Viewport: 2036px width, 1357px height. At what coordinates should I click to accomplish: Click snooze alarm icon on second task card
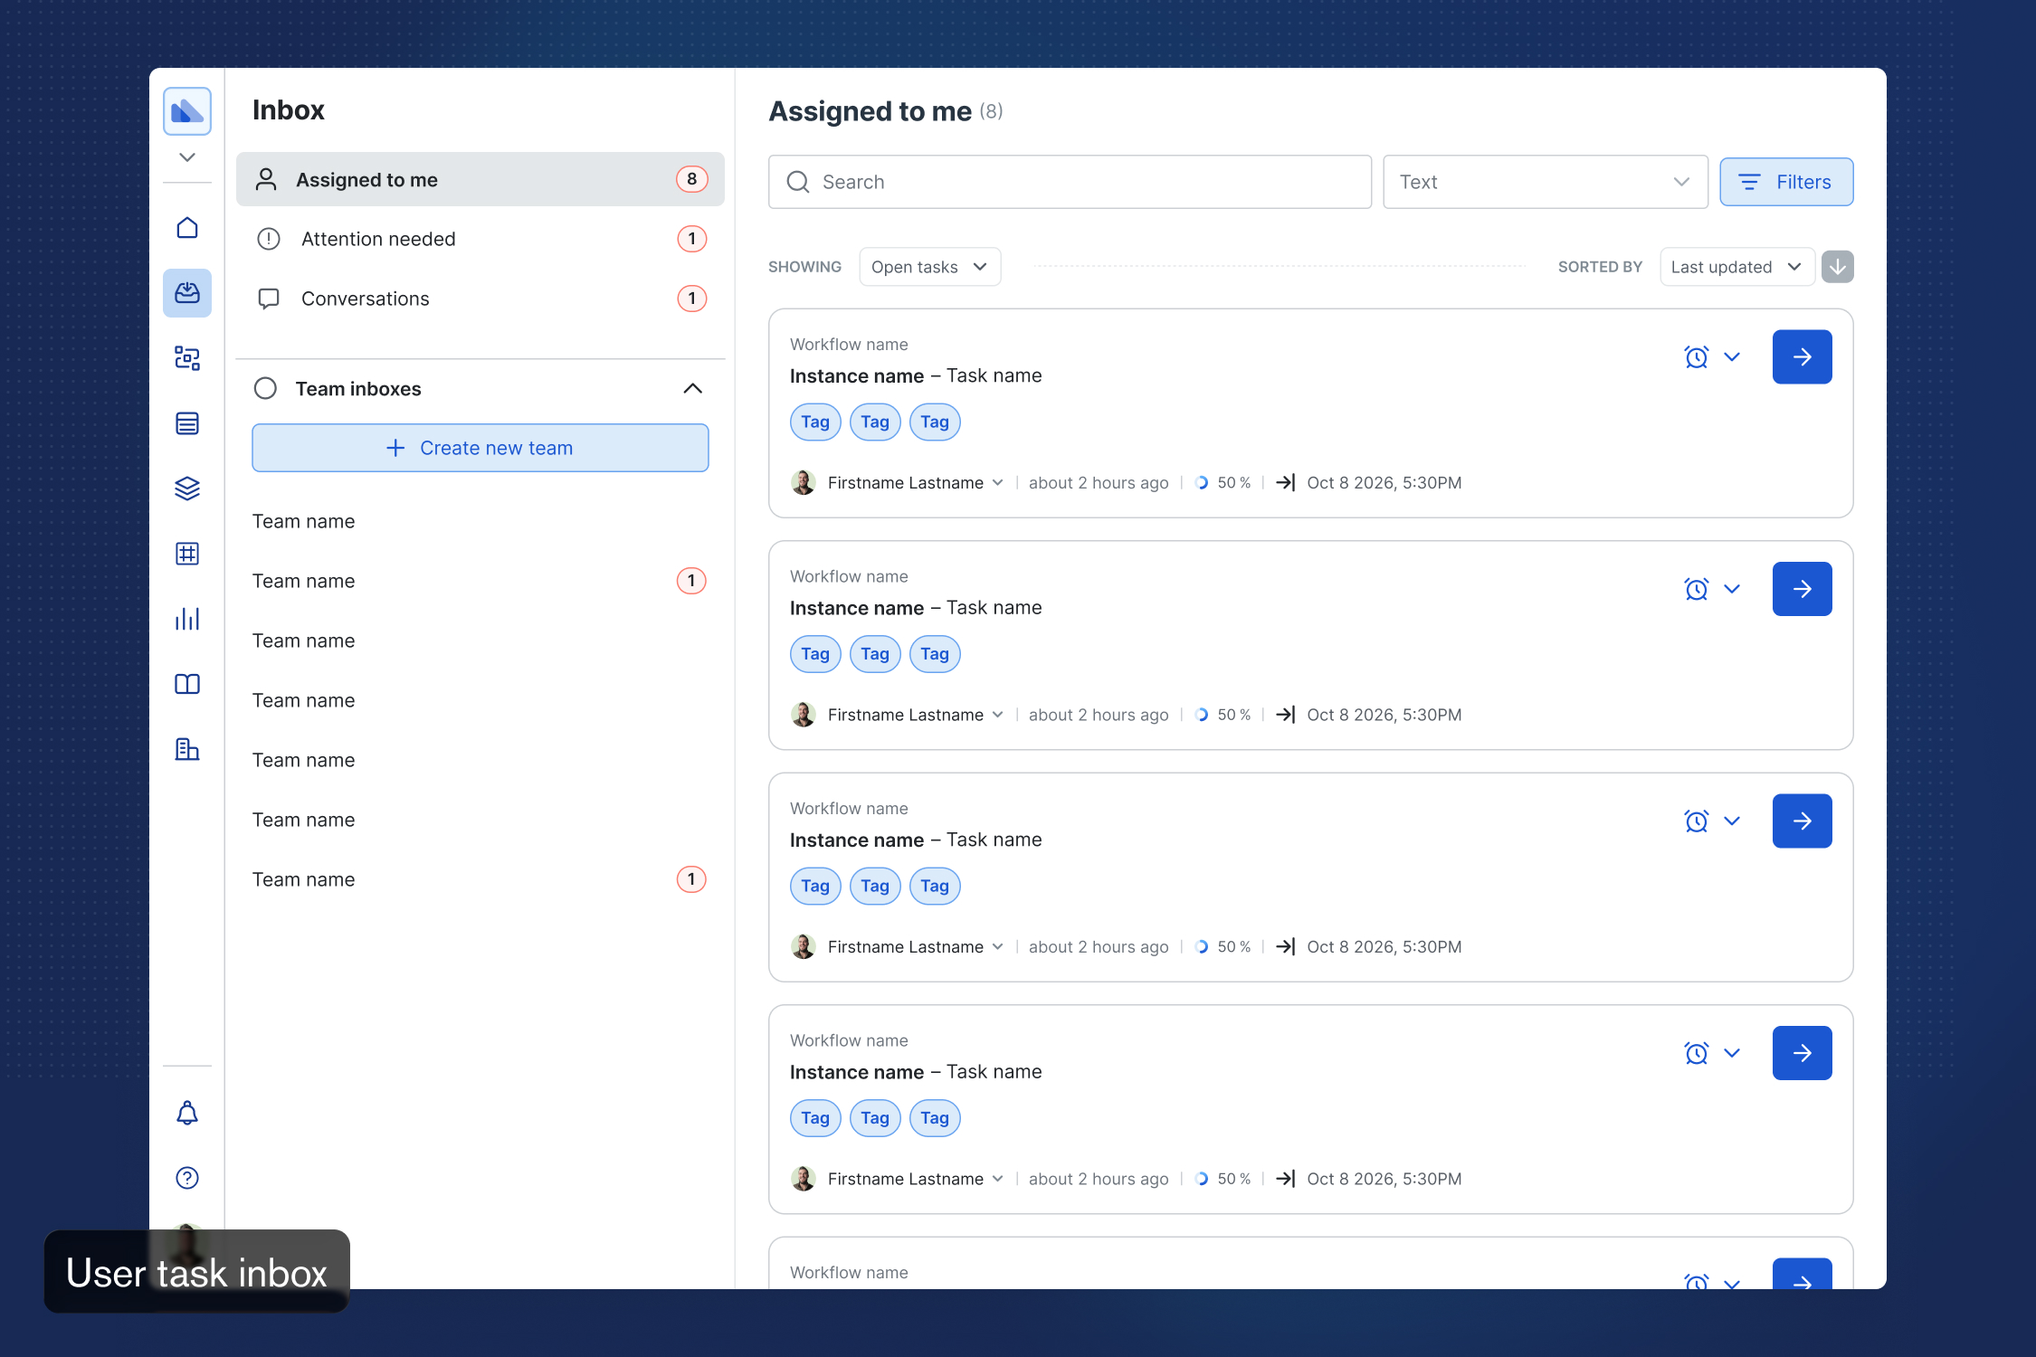click(x=1697, y=589)
